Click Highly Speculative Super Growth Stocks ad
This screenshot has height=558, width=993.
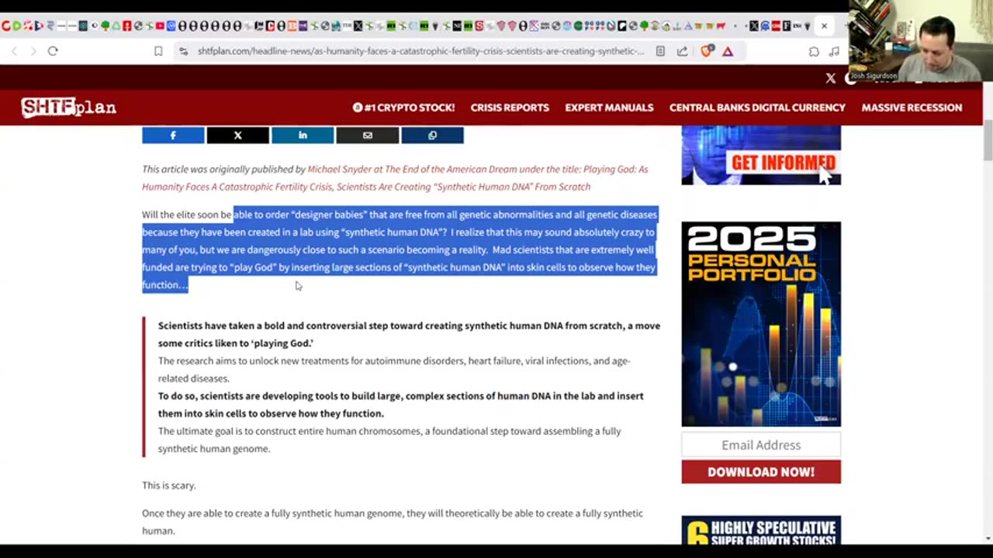[x=761, y=532]
